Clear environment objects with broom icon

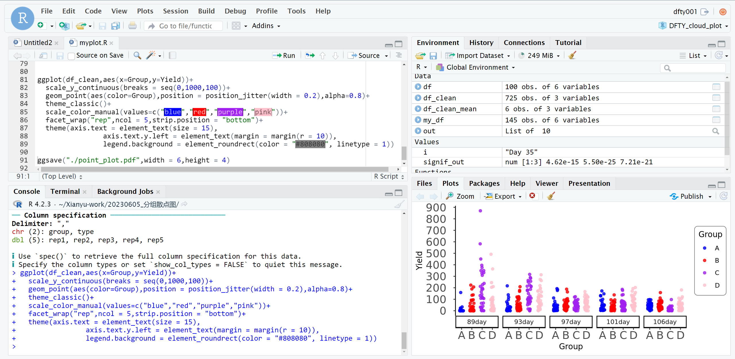tap(572, 55)
